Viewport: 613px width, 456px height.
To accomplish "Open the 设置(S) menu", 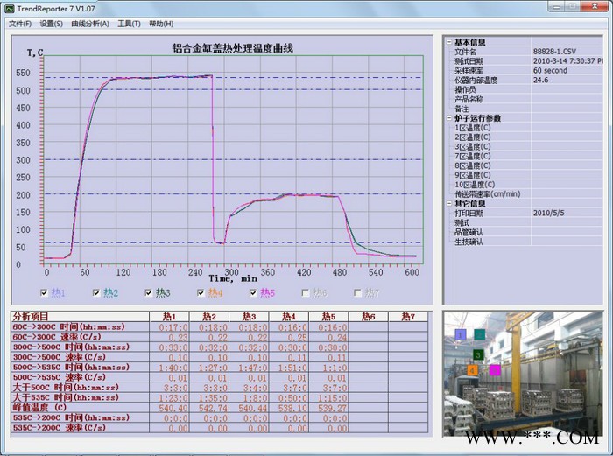I will (x=51, y=24).
